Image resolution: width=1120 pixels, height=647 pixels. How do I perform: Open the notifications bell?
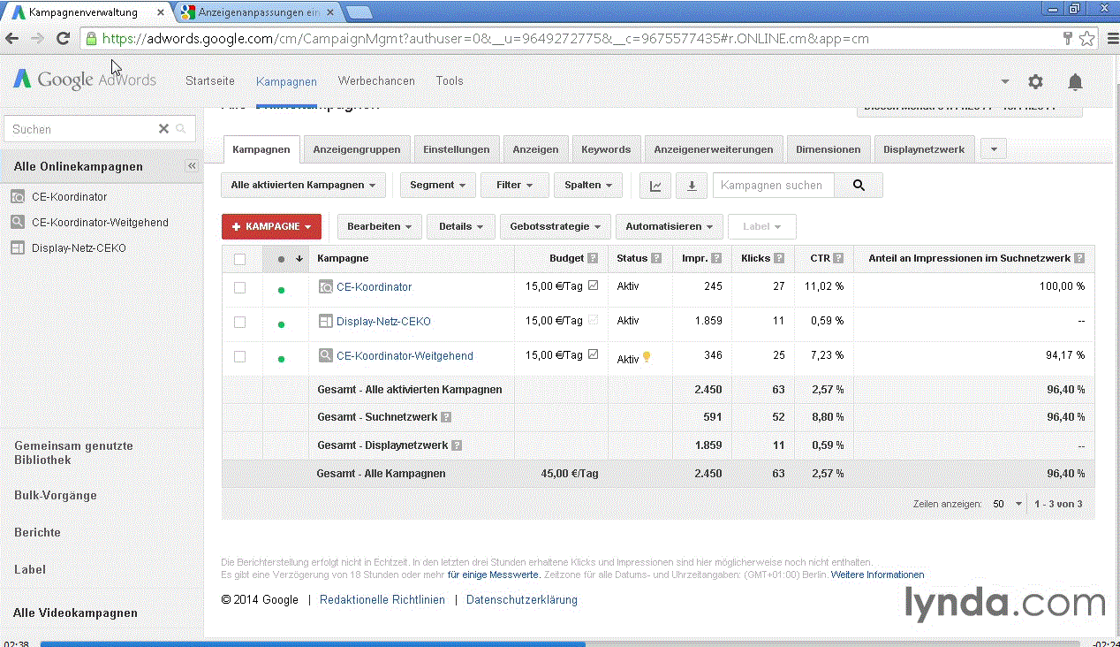tap(1075, 81)
